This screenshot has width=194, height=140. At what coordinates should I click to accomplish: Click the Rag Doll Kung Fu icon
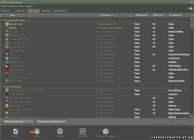(7, 66)
